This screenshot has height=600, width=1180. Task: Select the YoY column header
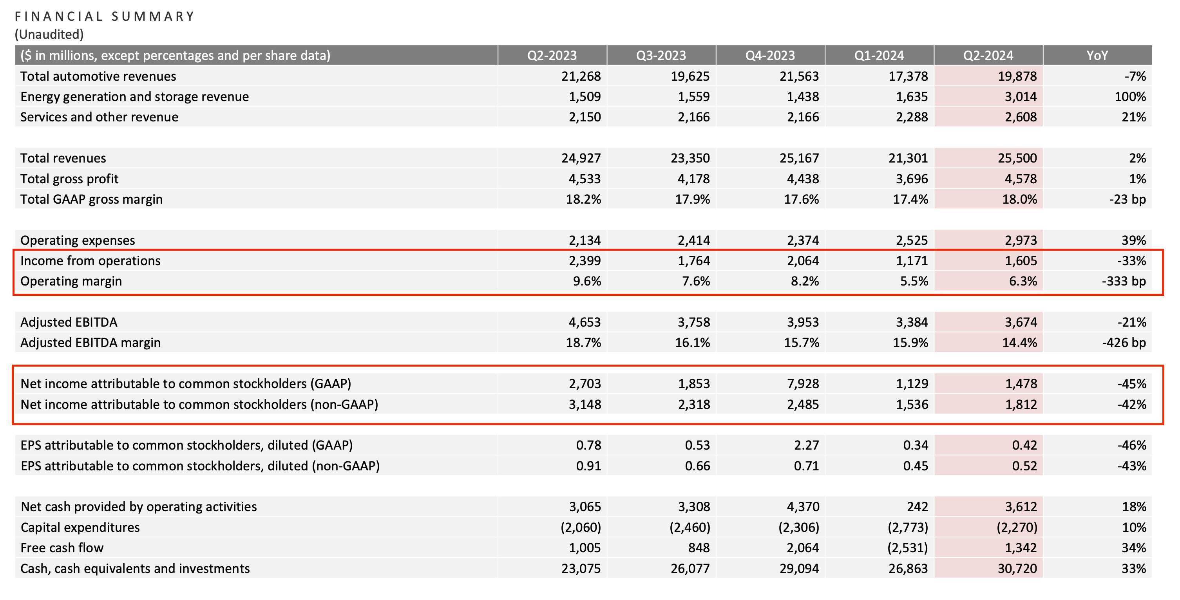tap(1097, 56)
